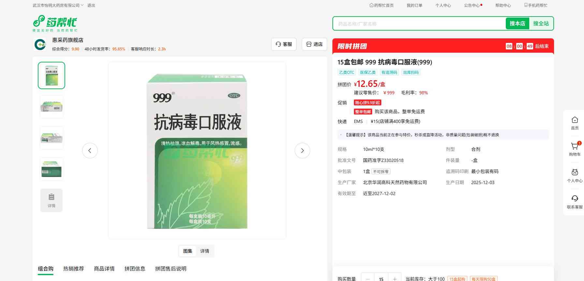Focus the 药品名称/厂家名称 search field
The image size is (584, 281).
419,24
